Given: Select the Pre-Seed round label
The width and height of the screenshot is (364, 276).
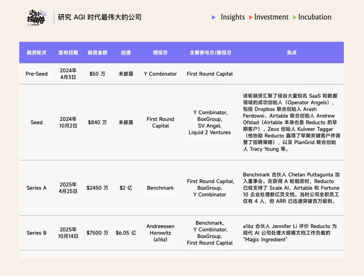Looking at the screenshot, I should pos(37,74).
